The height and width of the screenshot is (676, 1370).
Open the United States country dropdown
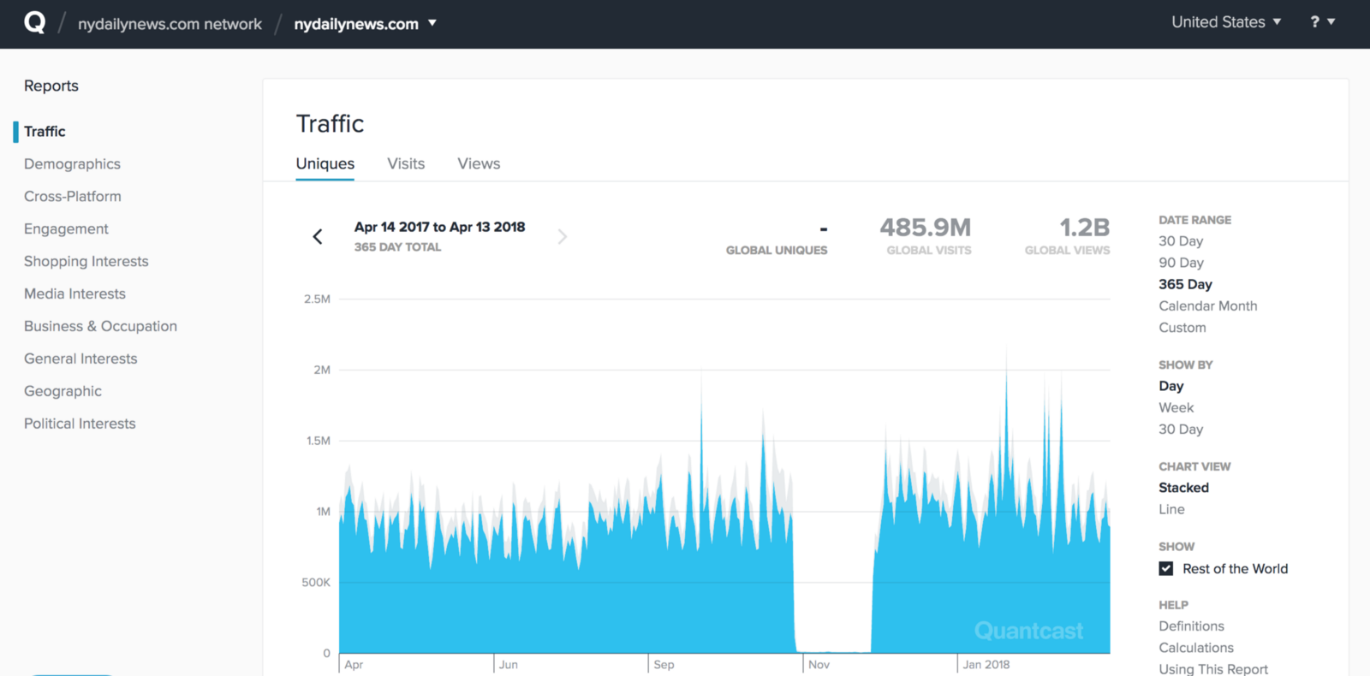[1225, 22]
